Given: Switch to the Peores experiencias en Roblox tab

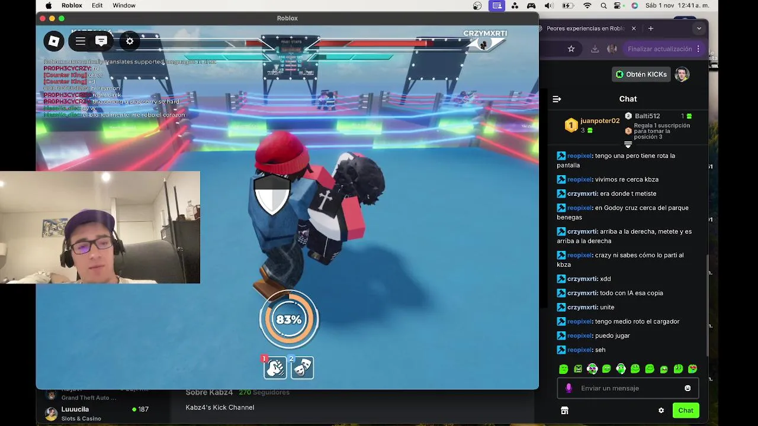Looking at the screenshot, I should (x=584, y=28).
